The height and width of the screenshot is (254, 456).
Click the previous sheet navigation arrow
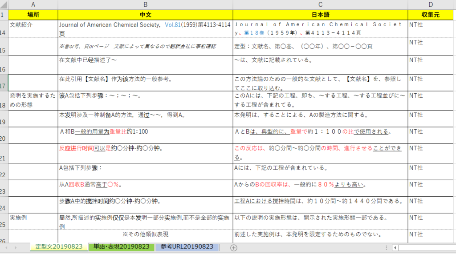click(6, 248)
